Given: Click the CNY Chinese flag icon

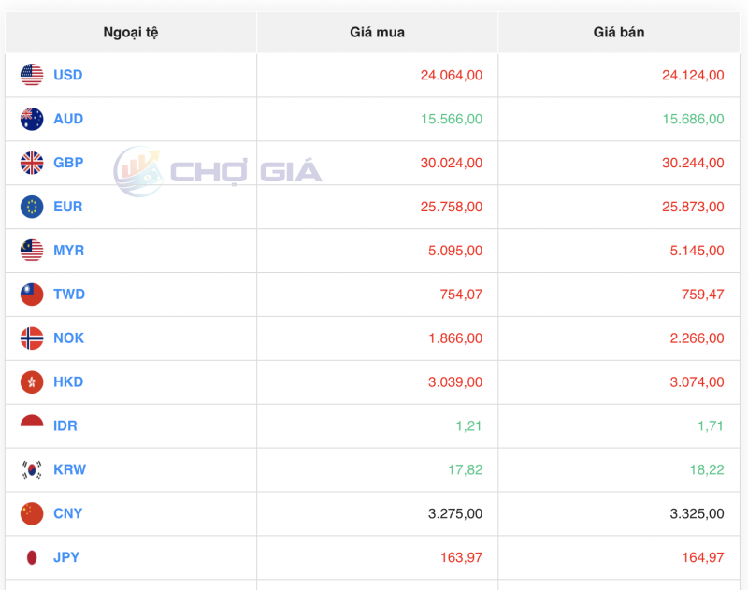Looking at the screenshot, I should [x=31, y=513].
